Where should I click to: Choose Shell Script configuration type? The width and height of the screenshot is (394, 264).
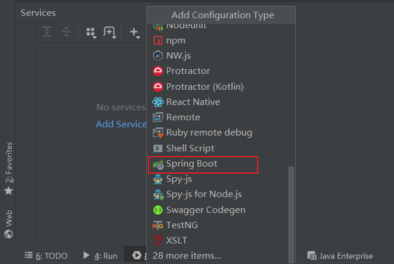(221, 148)
